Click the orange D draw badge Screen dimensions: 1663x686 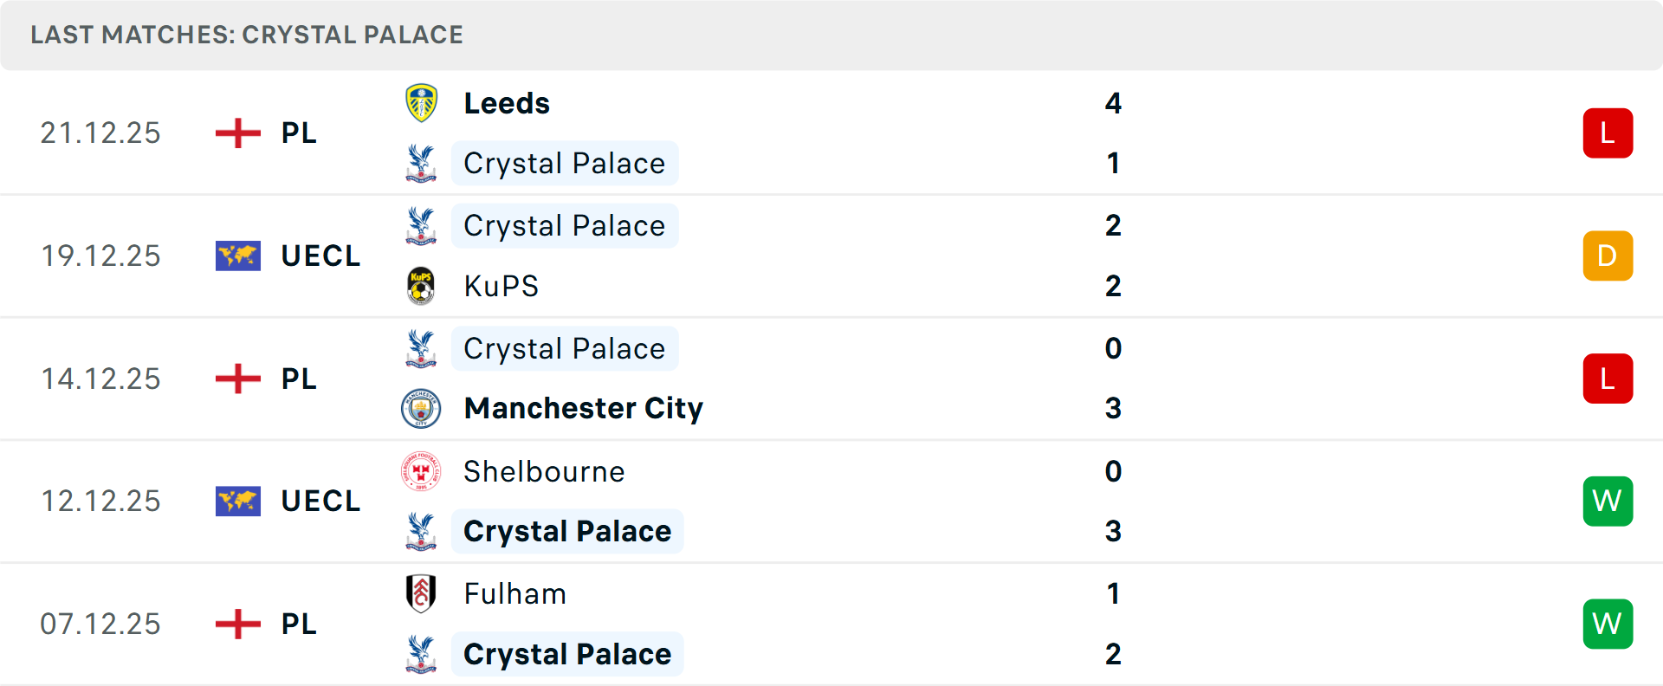coord(1607,256)
